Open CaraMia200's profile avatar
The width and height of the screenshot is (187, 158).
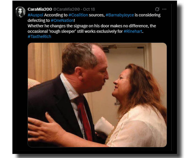(21, 12)
